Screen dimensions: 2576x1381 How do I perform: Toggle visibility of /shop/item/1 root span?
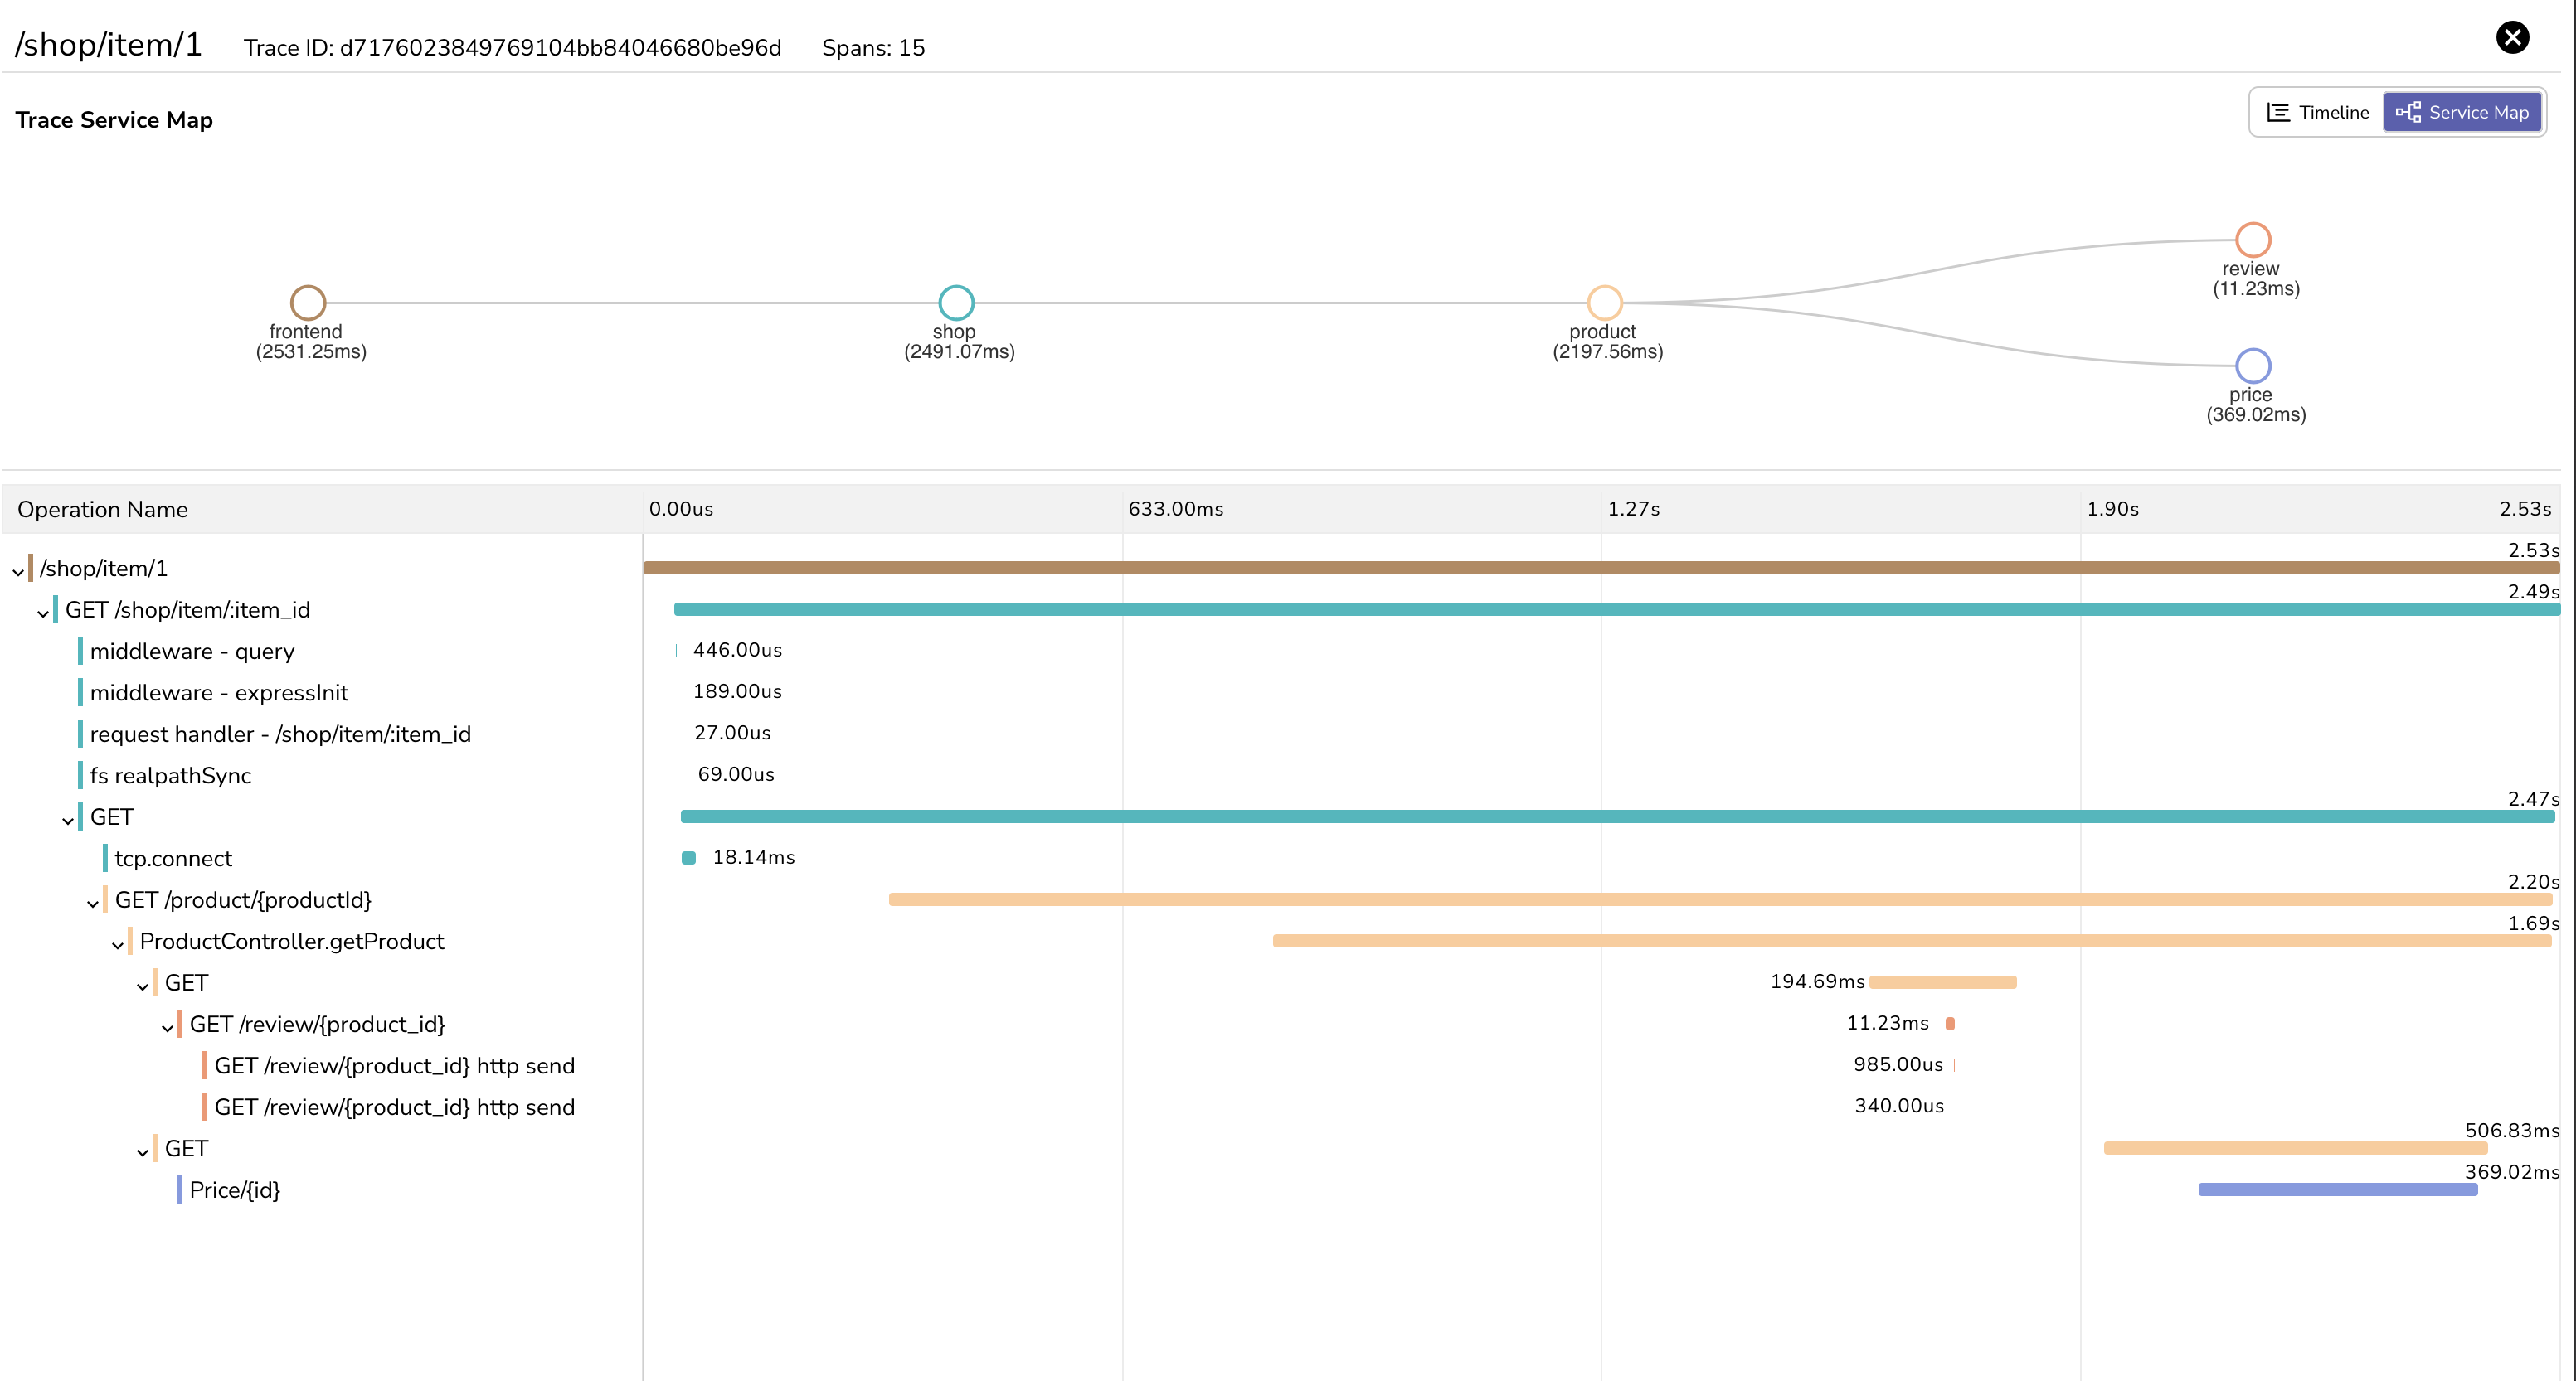[19, 567]
